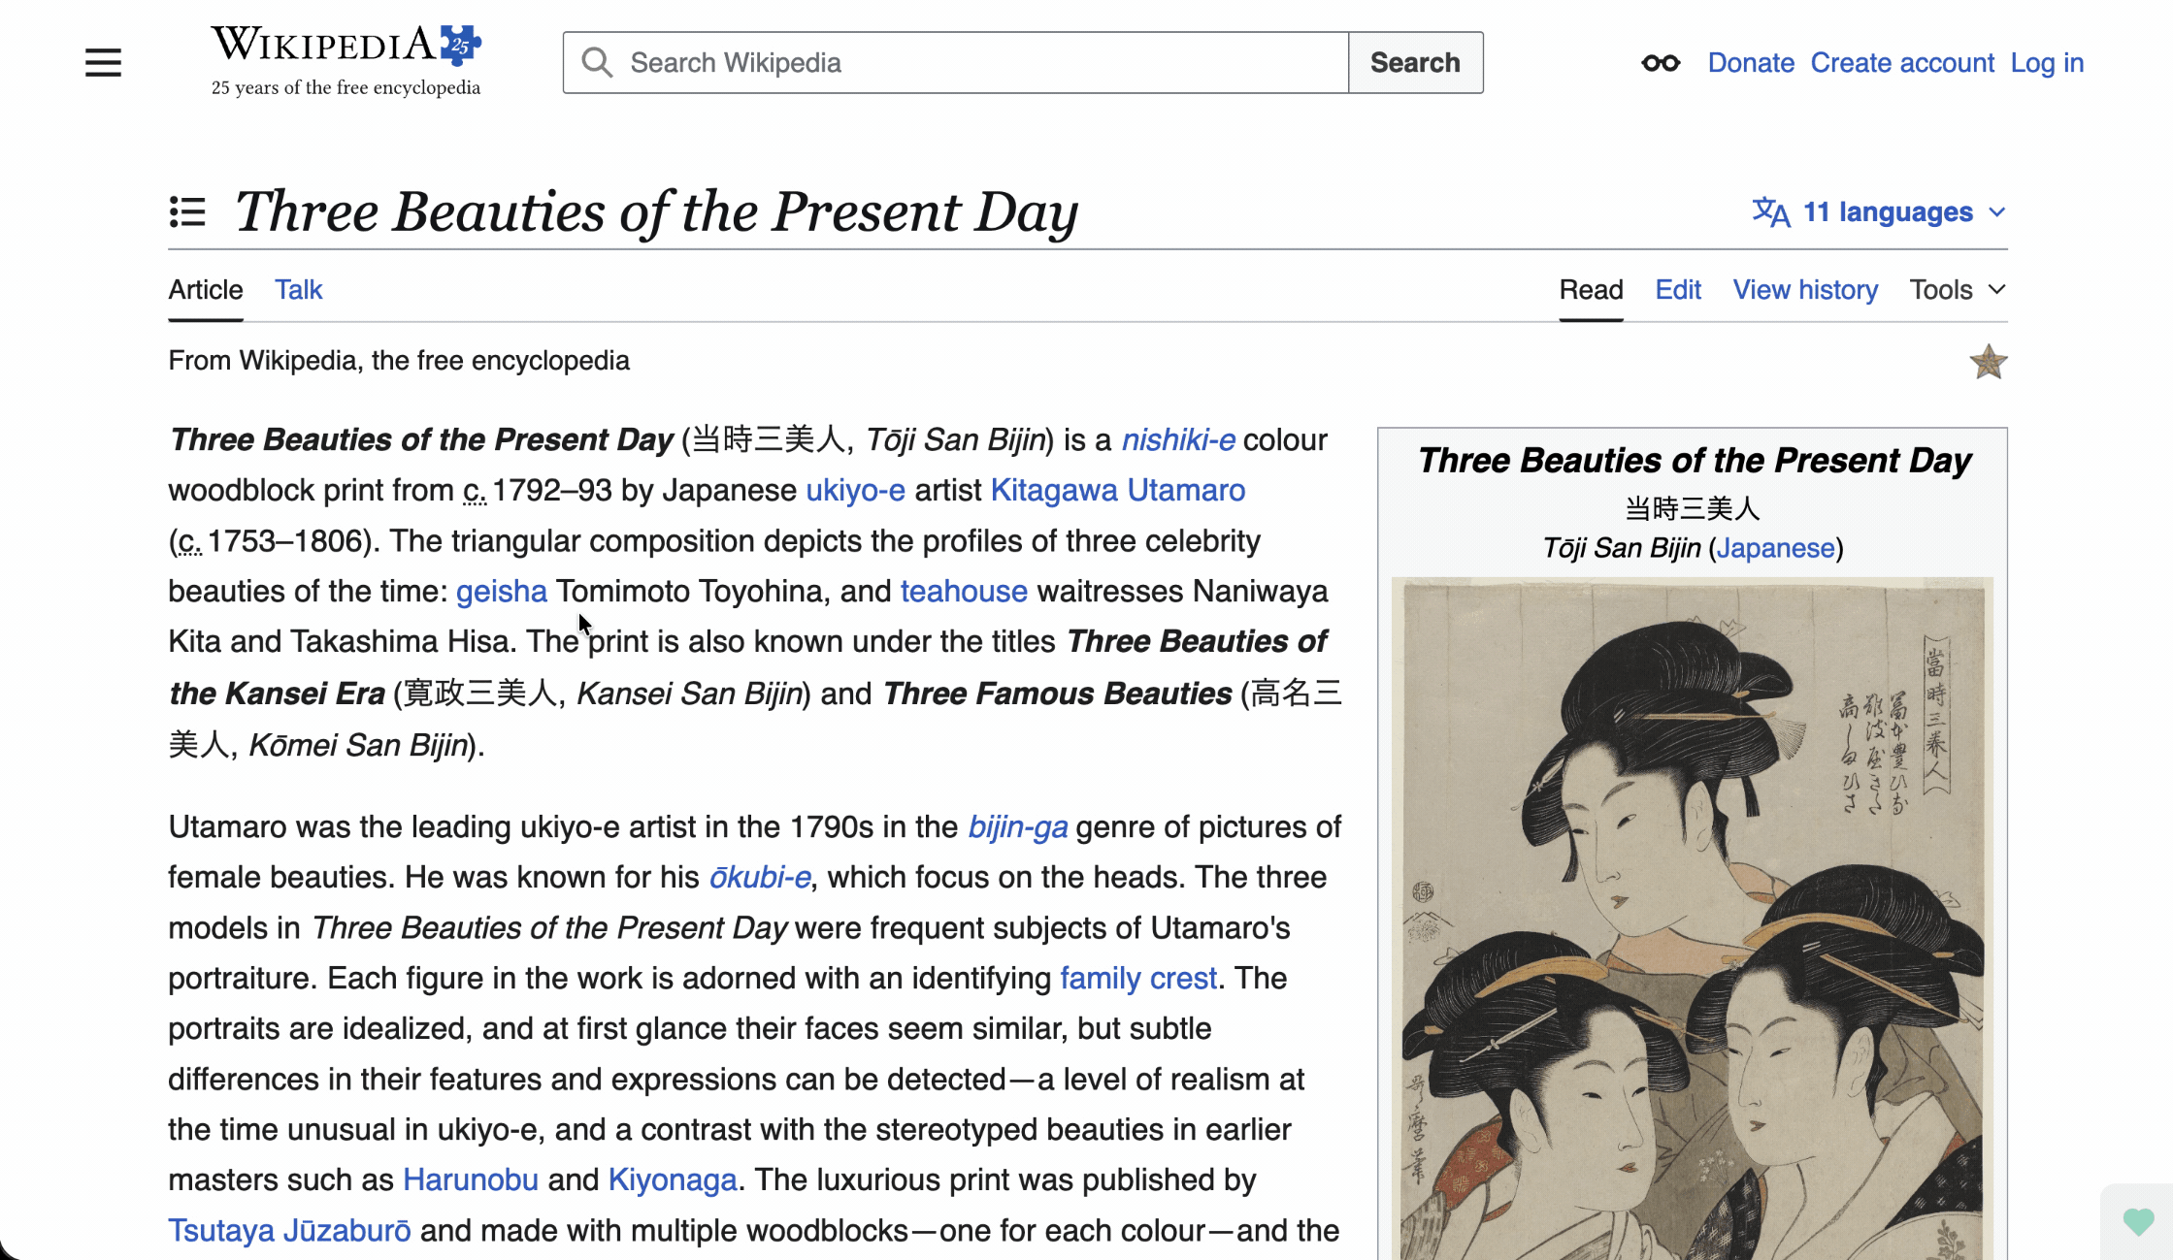Open the Tools dropdown menu

coord(1958,289)
